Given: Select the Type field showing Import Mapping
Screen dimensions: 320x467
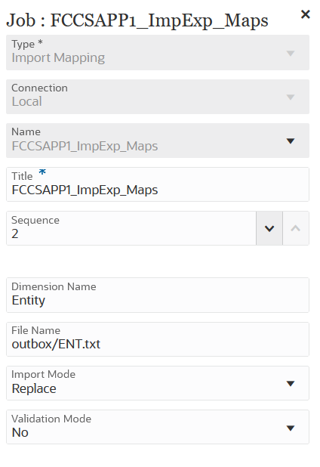Looking at the screenshot, I should [158, 53].
